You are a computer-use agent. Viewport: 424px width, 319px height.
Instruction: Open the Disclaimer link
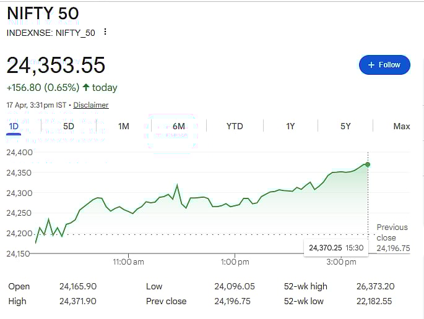tap(91, 105)
